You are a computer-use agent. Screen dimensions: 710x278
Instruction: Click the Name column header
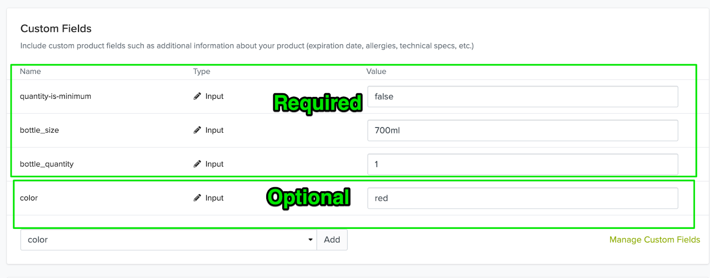(30, 71)
